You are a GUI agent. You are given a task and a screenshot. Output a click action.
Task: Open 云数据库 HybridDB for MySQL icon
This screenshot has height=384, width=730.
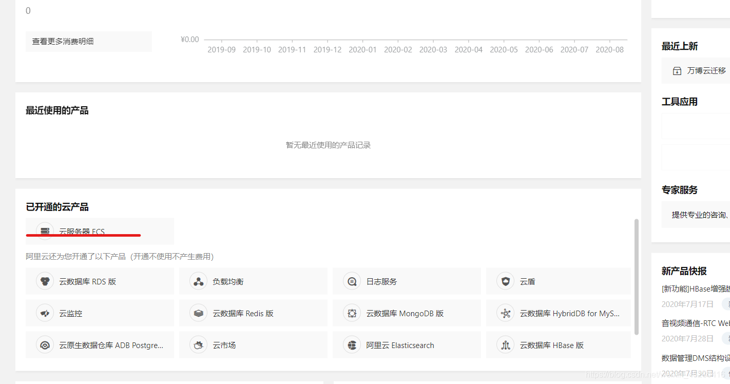[505, 313]
